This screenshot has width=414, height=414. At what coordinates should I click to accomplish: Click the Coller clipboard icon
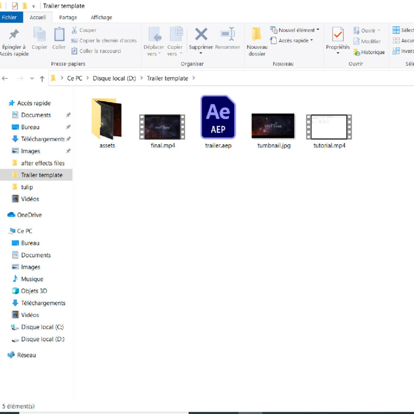click(x=59, y=35)
